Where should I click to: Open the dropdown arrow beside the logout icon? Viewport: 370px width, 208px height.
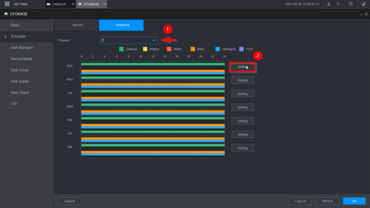pyautogui.click(x=342, y=4)
